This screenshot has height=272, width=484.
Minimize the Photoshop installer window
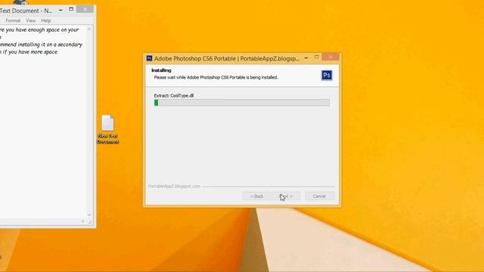tap(306, 57)
